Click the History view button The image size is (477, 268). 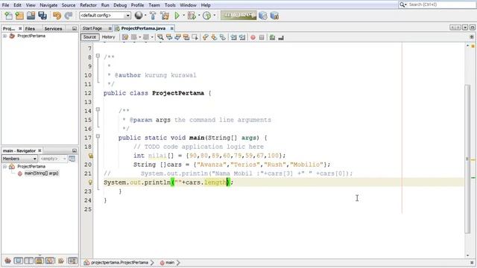108,37
